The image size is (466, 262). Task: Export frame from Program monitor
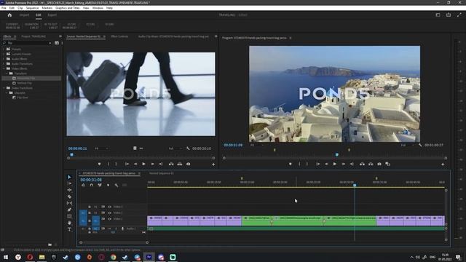pyautogui.click(x=379, y=164)
